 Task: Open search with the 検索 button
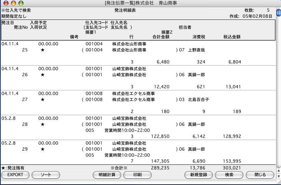pos(229,175)
